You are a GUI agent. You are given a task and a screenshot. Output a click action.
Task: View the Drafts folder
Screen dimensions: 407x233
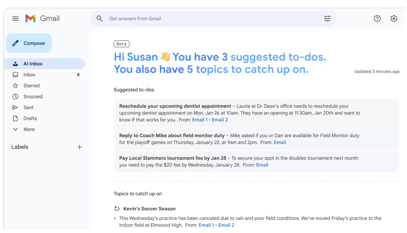pyautogui.click(x=30, y=119)
